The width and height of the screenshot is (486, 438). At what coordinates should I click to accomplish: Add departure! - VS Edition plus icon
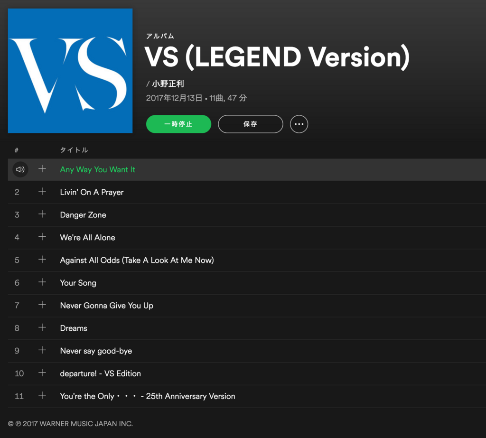click(x=42, y=373)
